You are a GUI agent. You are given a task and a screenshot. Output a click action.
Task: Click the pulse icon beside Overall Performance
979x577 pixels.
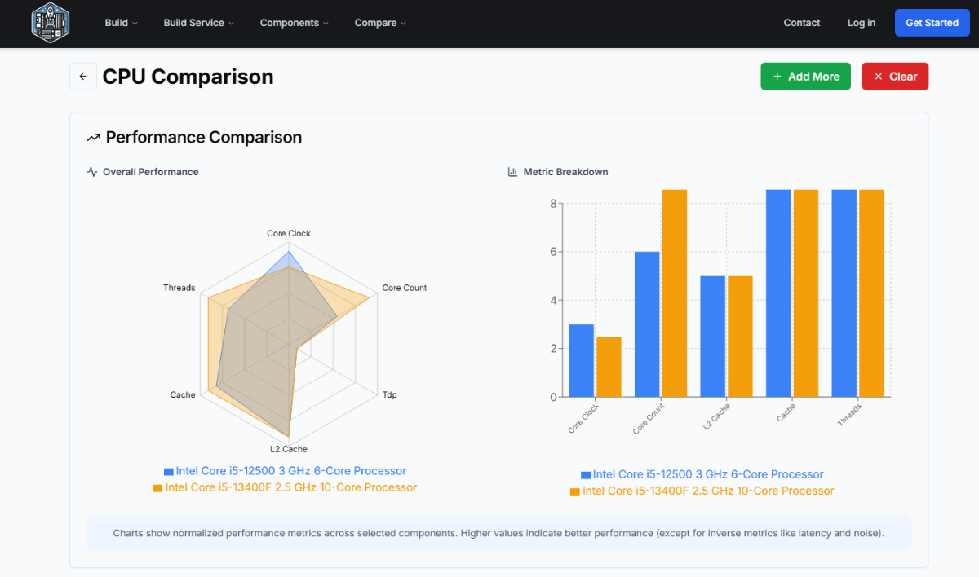pos(92,172)
